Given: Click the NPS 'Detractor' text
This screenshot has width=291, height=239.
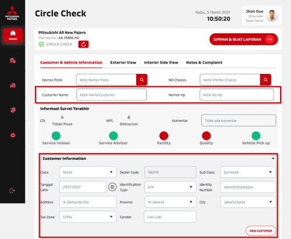Looking at the screenshot, I should click(x=129, y=124).
